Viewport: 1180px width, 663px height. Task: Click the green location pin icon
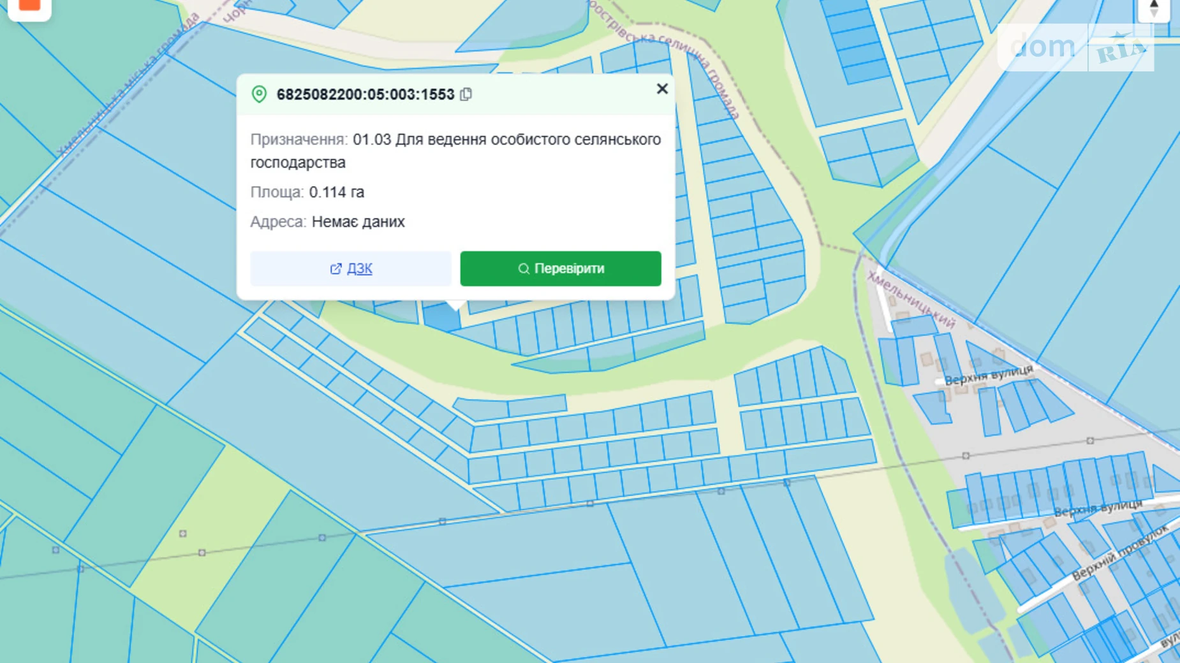(259, 94)
